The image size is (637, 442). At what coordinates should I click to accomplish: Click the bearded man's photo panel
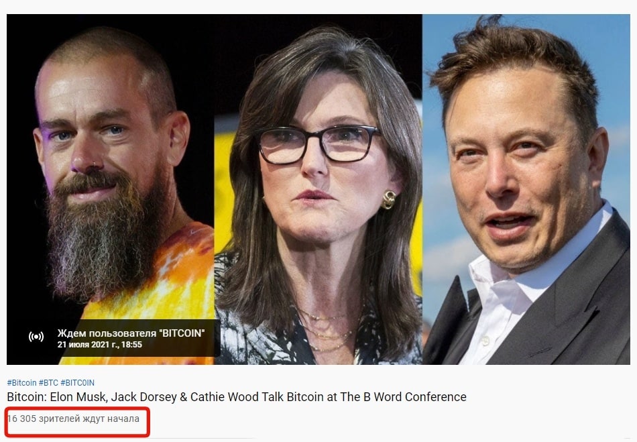coord(111,189)
